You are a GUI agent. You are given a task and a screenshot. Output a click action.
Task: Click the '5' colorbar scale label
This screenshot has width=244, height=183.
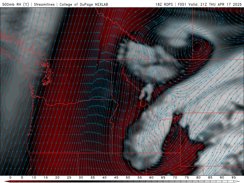click(22, 178)
